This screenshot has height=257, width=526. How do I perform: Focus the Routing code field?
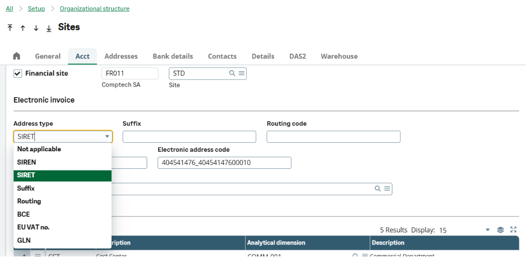coord(334,137)
